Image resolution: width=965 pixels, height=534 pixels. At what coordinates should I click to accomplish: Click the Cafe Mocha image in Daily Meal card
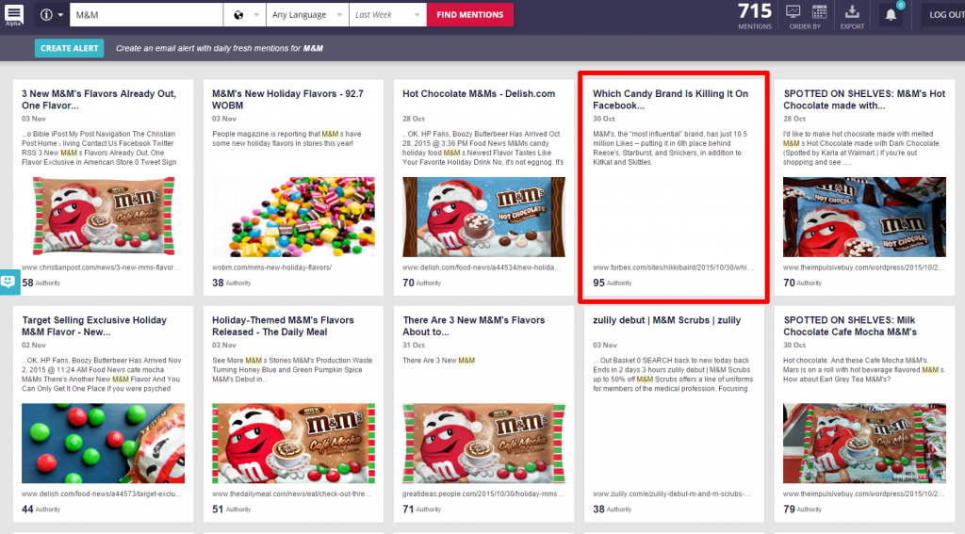[x=293, y=443]
